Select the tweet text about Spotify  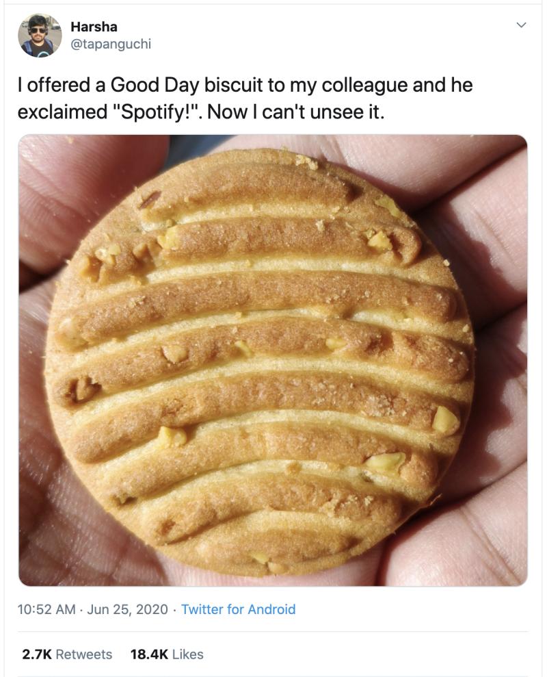[x=245, y=99]
